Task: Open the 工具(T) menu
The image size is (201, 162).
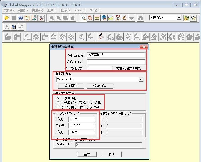Action: [52, 10]
